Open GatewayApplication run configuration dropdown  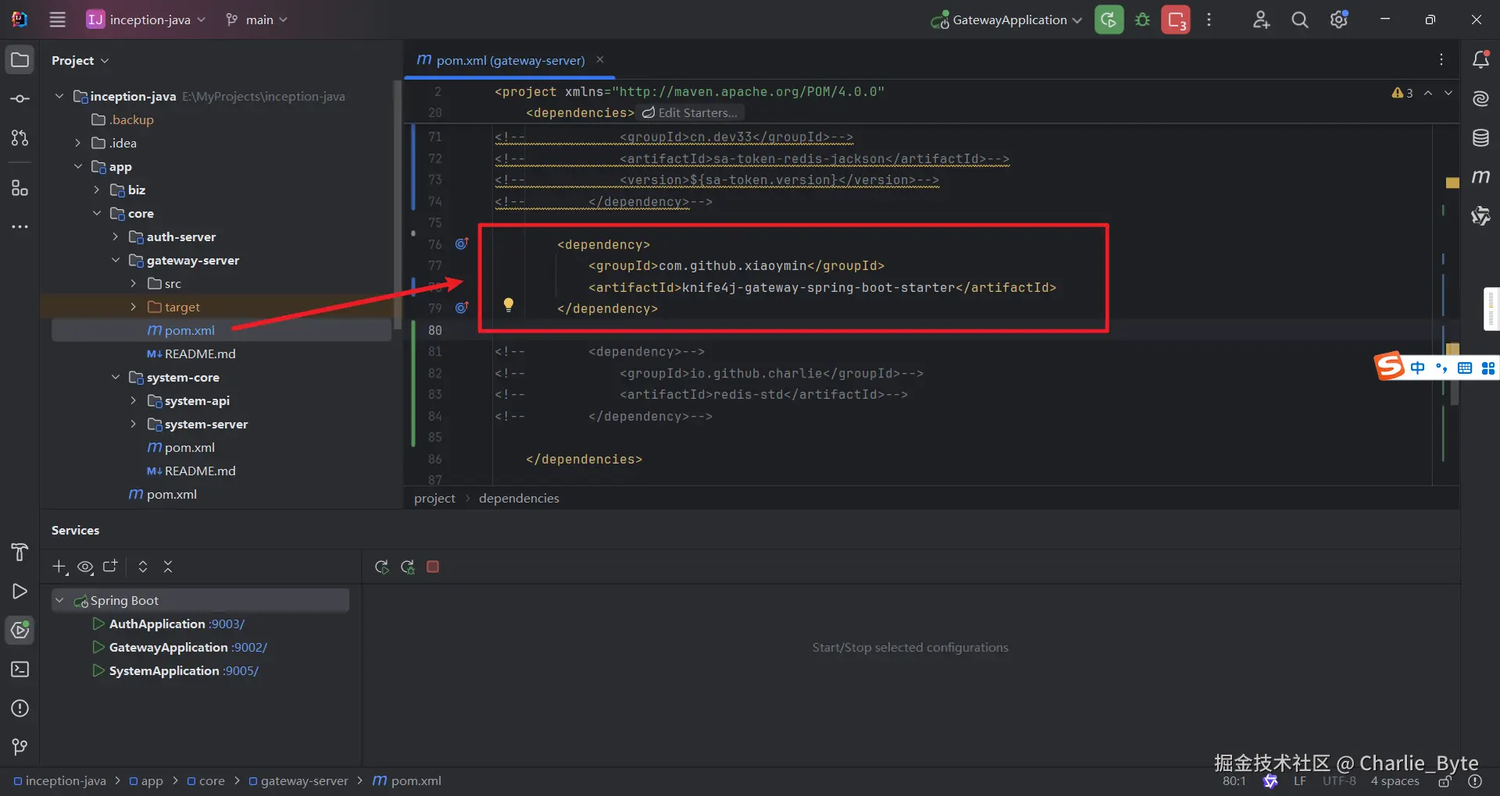coord(1006,20)
